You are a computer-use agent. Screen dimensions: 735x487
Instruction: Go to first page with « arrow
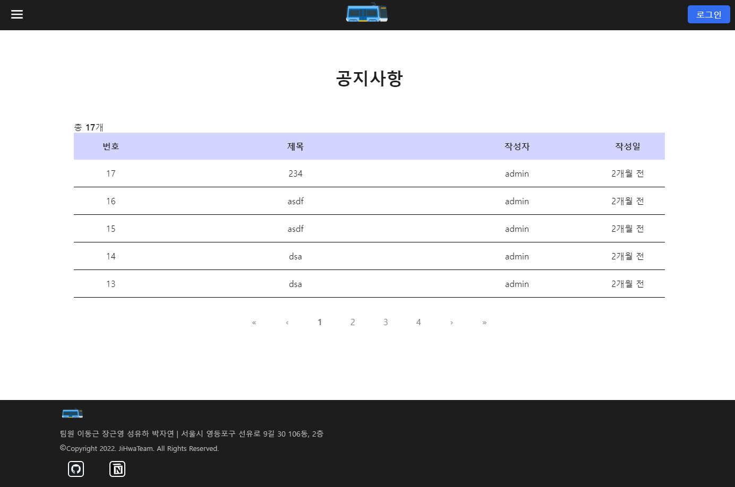[x=254, y=322]
